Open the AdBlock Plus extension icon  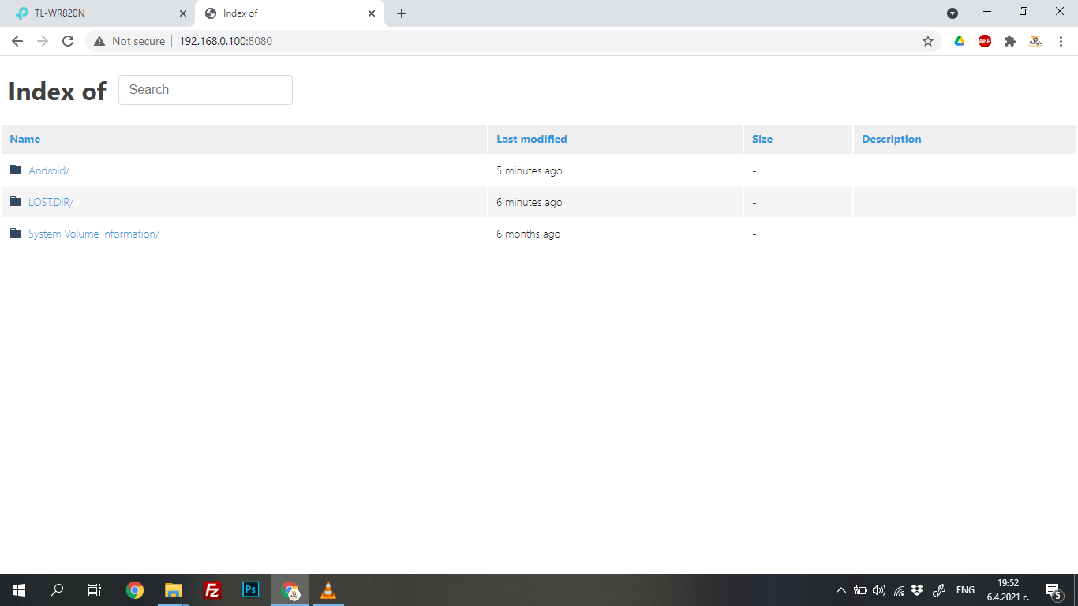[x=984, y=41]
